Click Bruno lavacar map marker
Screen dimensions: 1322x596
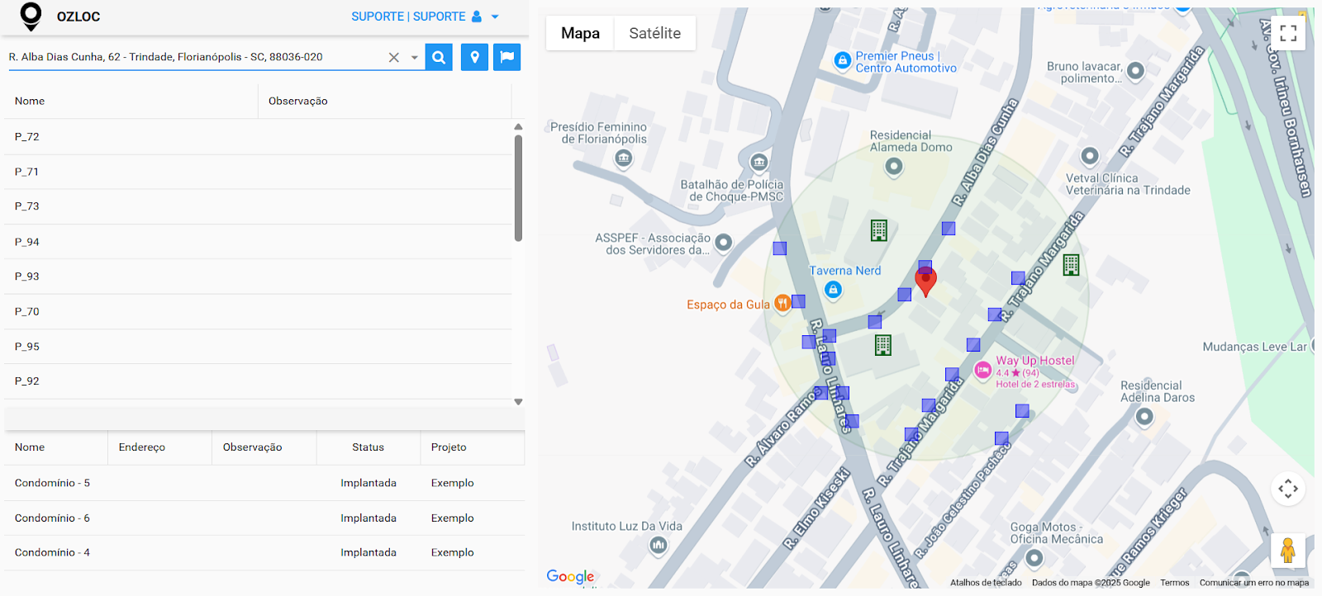click(1135, 71)
